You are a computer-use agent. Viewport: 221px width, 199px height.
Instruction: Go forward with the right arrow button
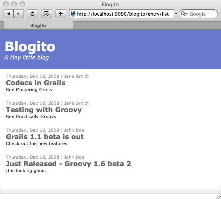18,14
